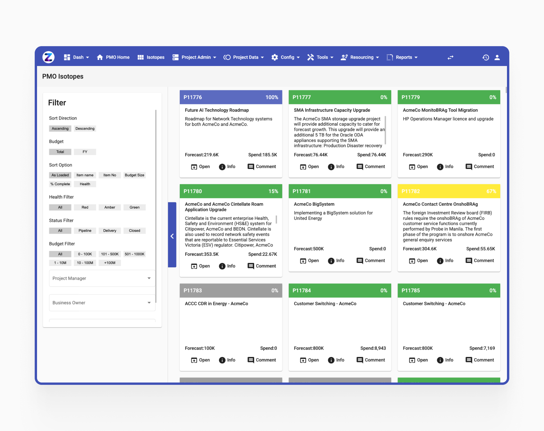
Task: Go to PMO Home
Action: click(x=113, y=58)
